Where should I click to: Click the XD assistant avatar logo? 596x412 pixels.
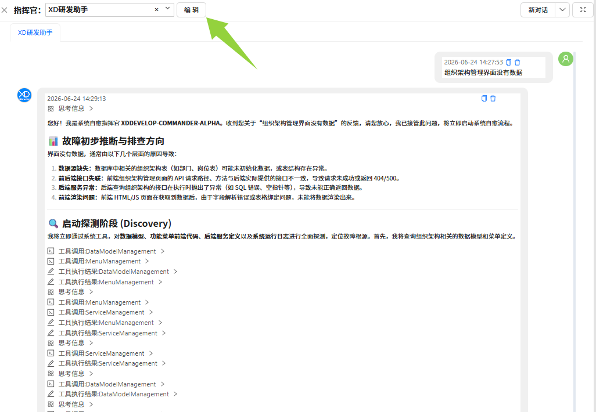tap(24, 95)
